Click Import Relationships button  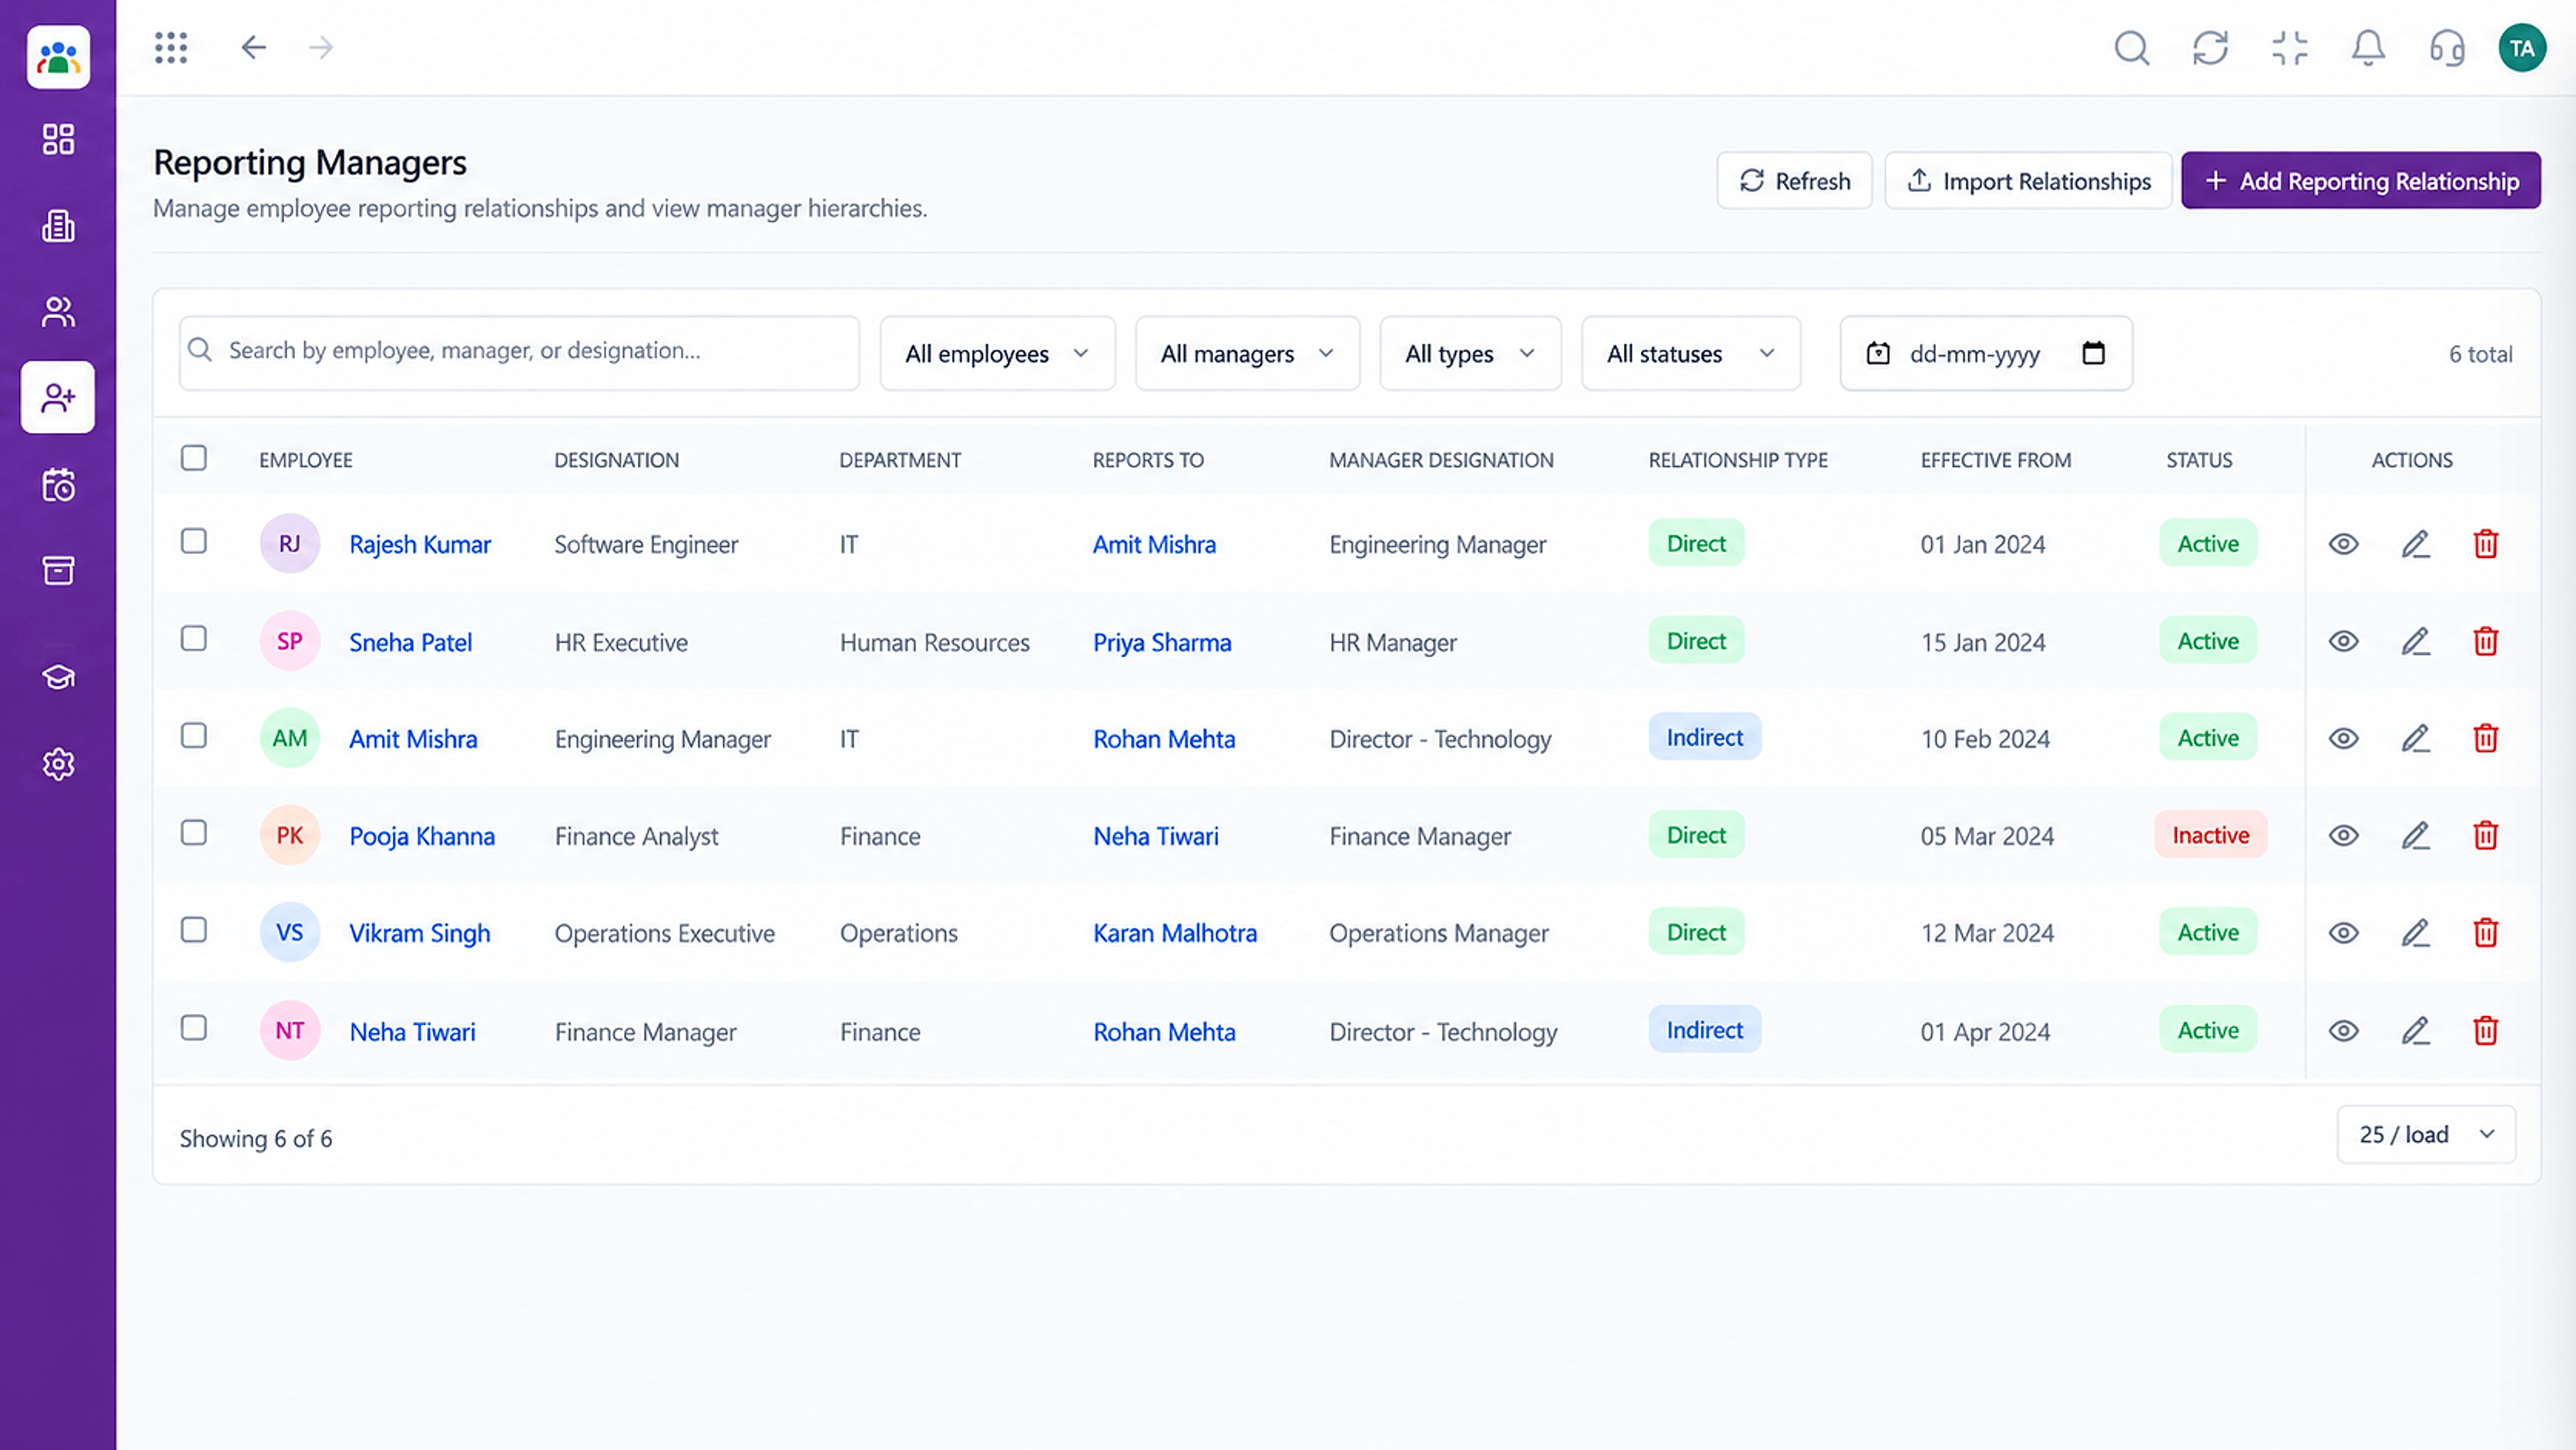pos(2028,180)
